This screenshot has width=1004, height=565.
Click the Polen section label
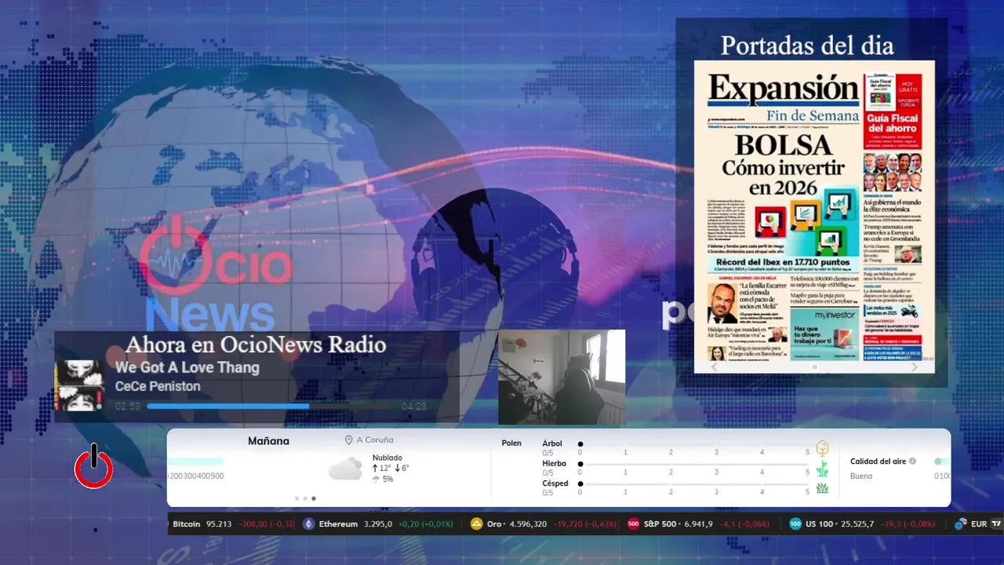point(511,443)
